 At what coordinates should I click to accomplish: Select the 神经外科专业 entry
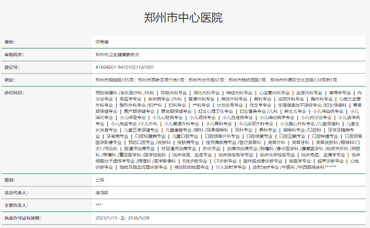click(x=234, y=99)
